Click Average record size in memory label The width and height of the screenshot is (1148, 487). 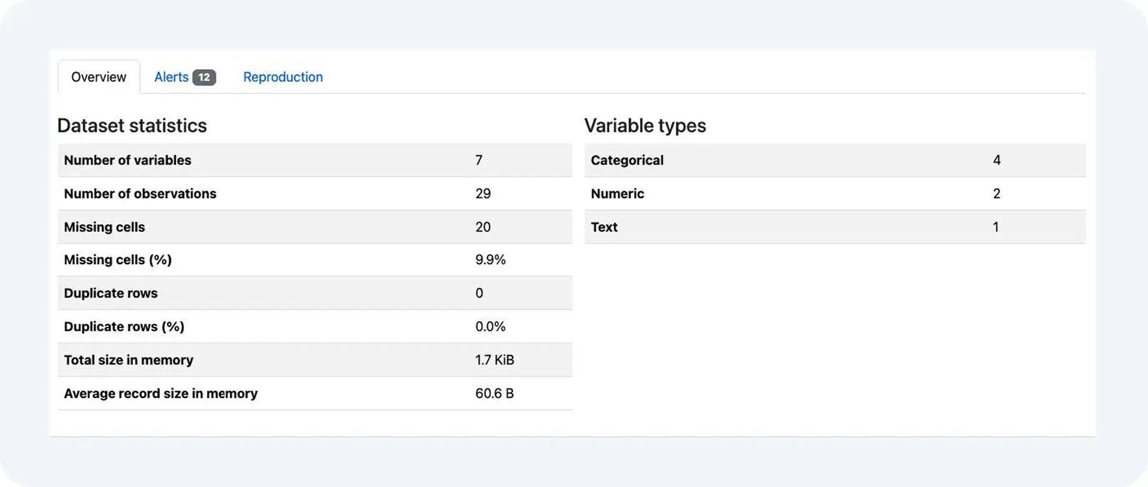coord(160,394)
